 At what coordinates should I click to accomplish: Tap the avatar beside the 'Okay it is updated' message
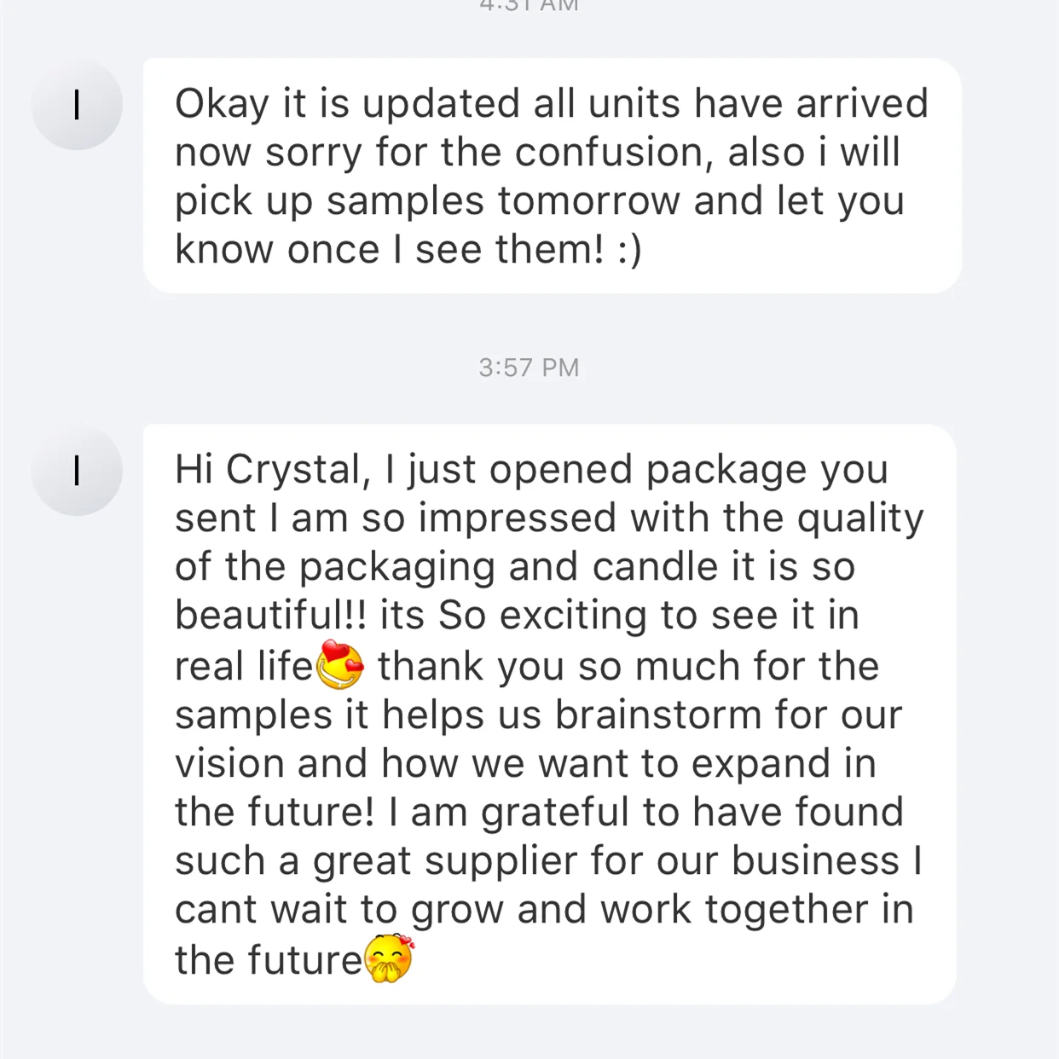(x=77, y=105)
